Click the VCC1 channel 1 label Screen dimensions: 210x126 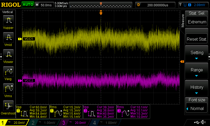coord(29,39)
